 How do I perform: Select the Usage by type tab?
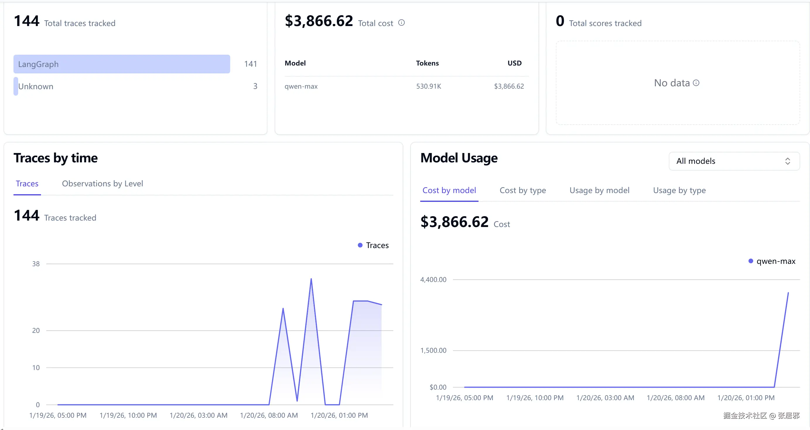coord(679,190)
